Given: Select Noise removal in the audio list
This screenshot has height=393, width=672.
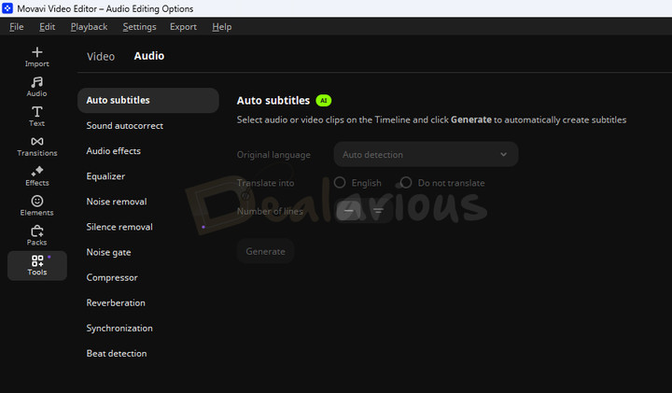Looking at the screenshot, I should point(117,202).
